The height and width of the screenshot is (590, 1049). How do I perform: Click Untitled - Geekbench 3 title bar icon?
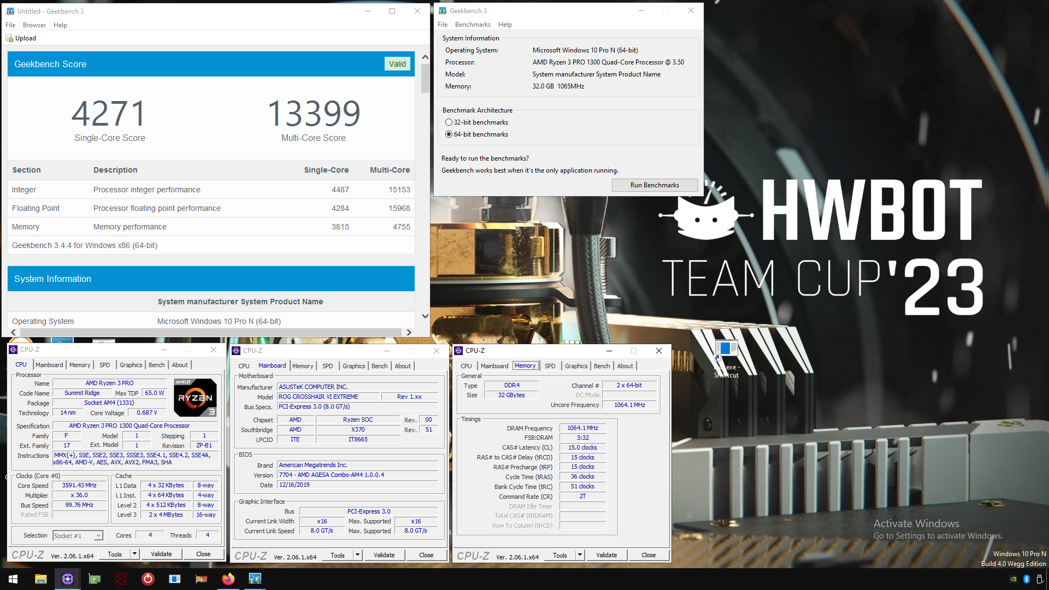tap(10, 11)
